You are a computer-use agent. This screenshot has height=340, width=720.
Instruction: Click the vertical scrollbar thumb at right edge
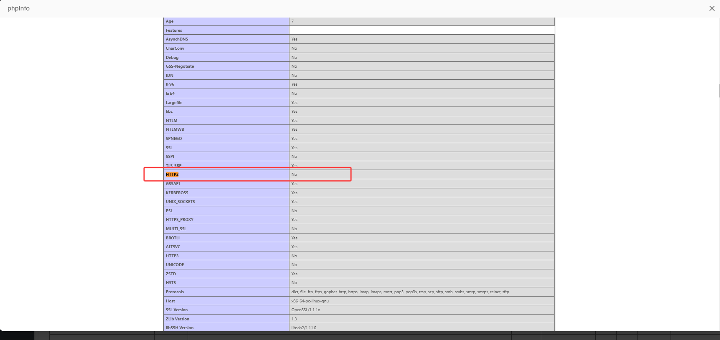click(719, 91)
